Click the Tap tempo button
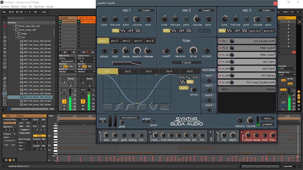This screenshot has width=303, height=170. point(4,12)
